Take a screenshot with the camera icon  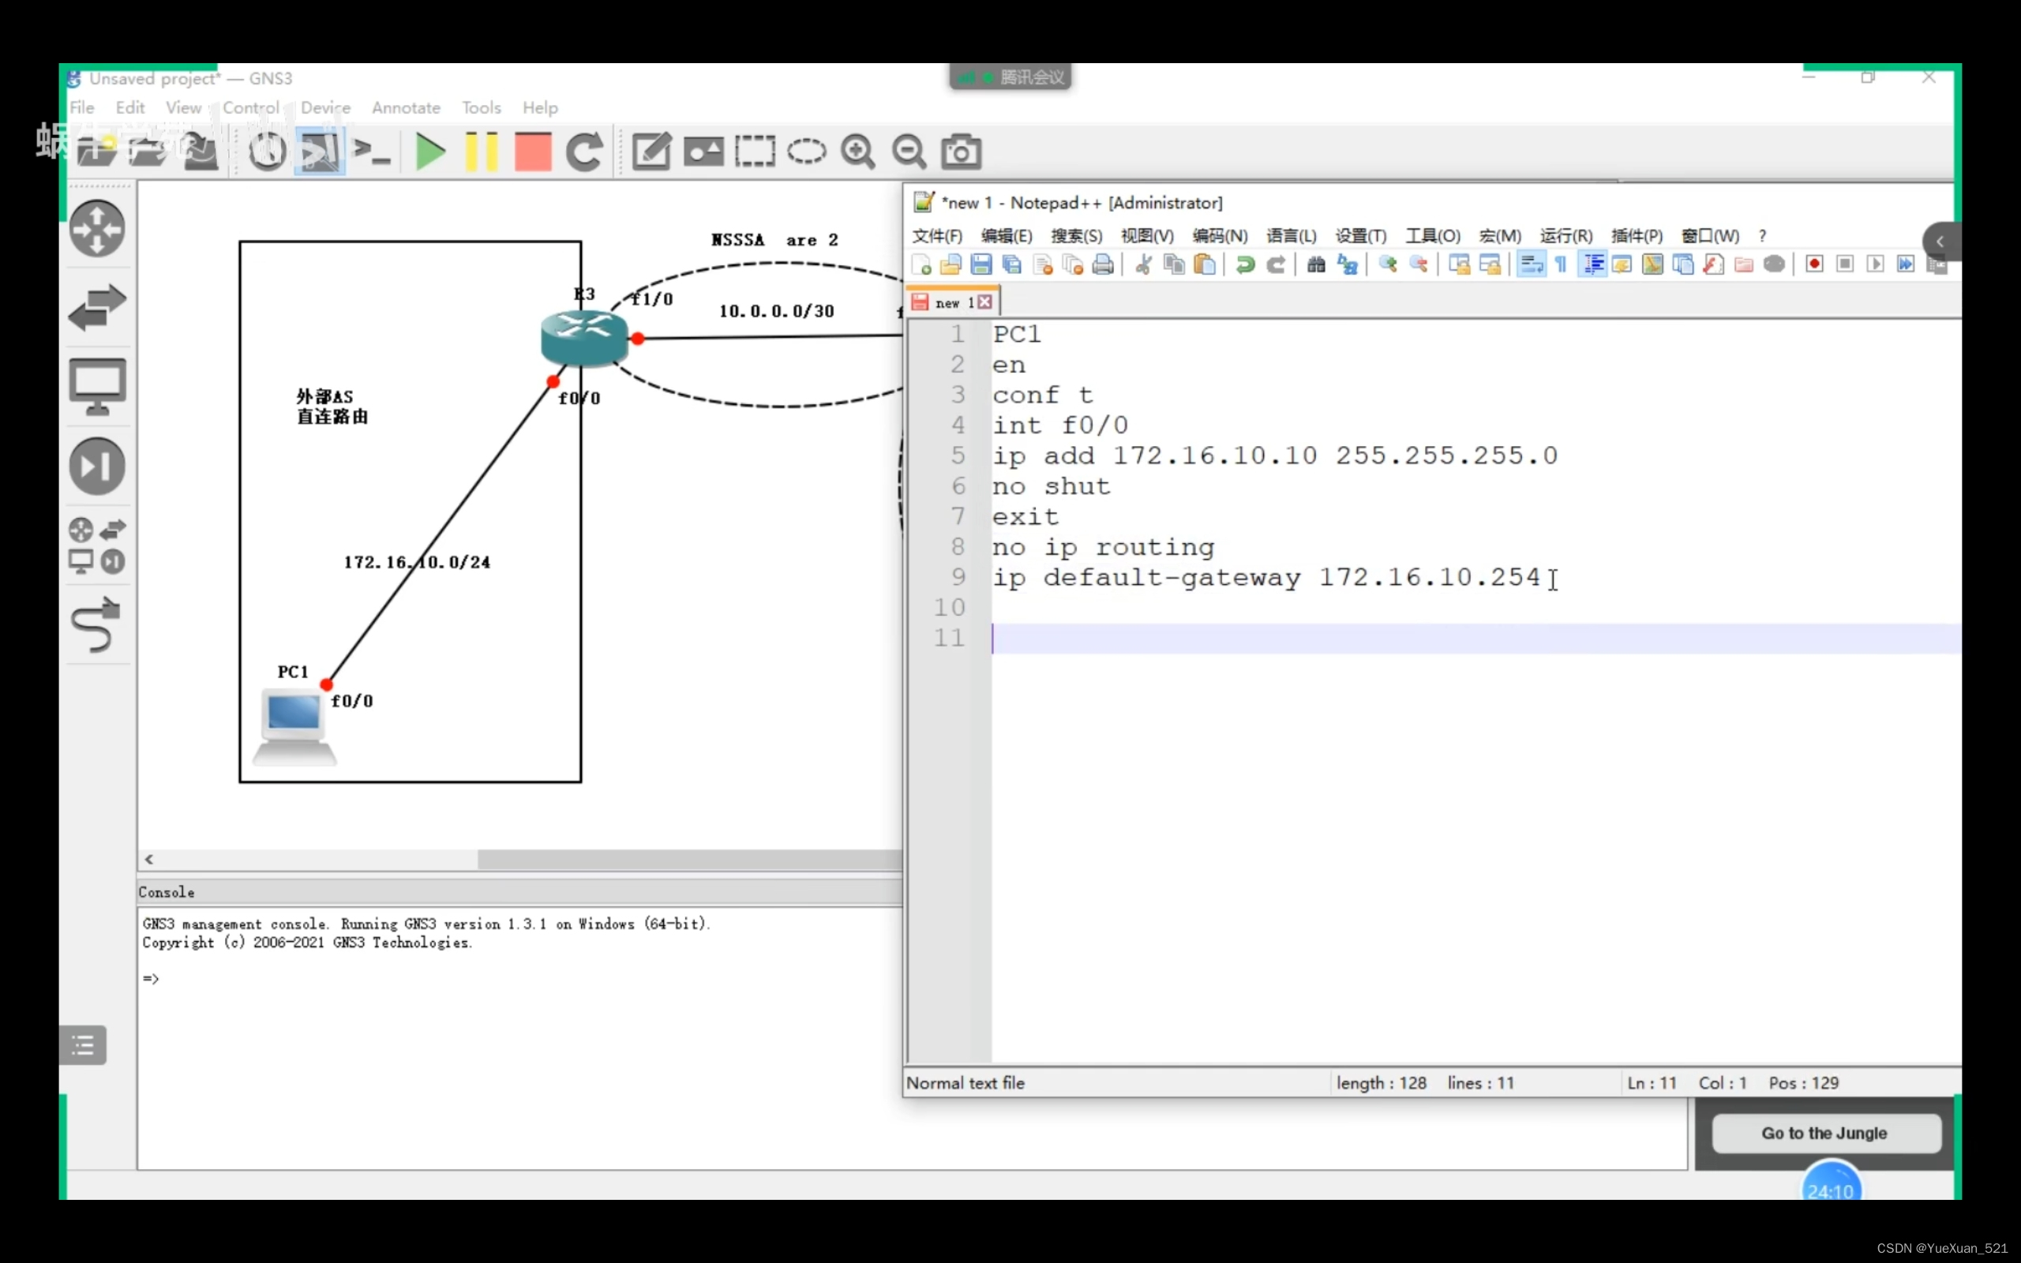[962, 152]
